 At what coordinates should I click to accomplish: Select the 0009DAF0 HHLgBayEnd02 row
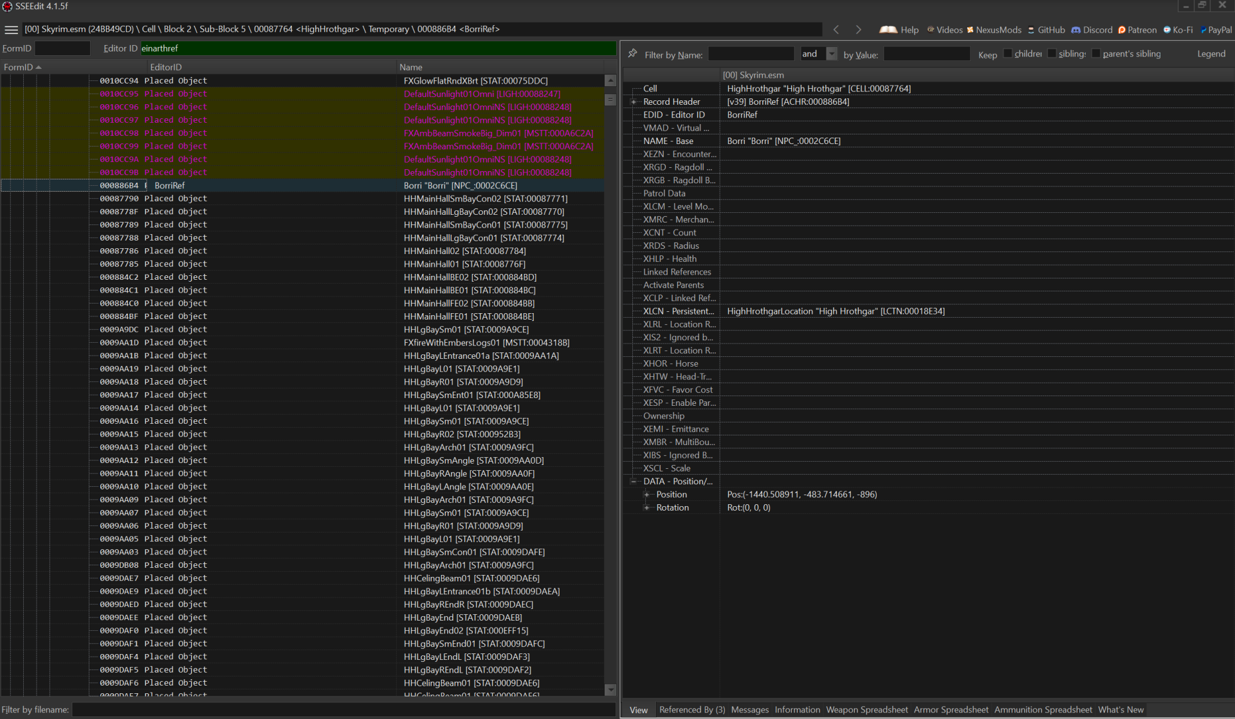302,630
